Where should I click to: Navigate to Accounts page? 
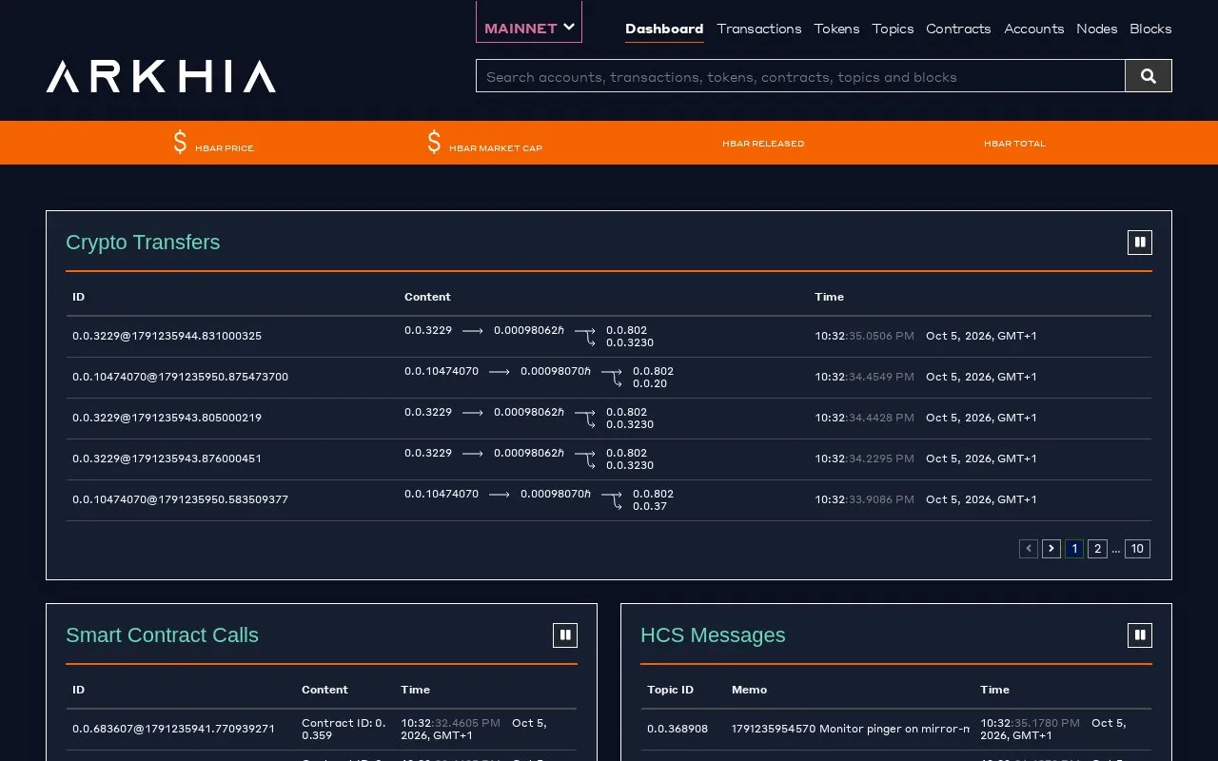click(1033, 29)
